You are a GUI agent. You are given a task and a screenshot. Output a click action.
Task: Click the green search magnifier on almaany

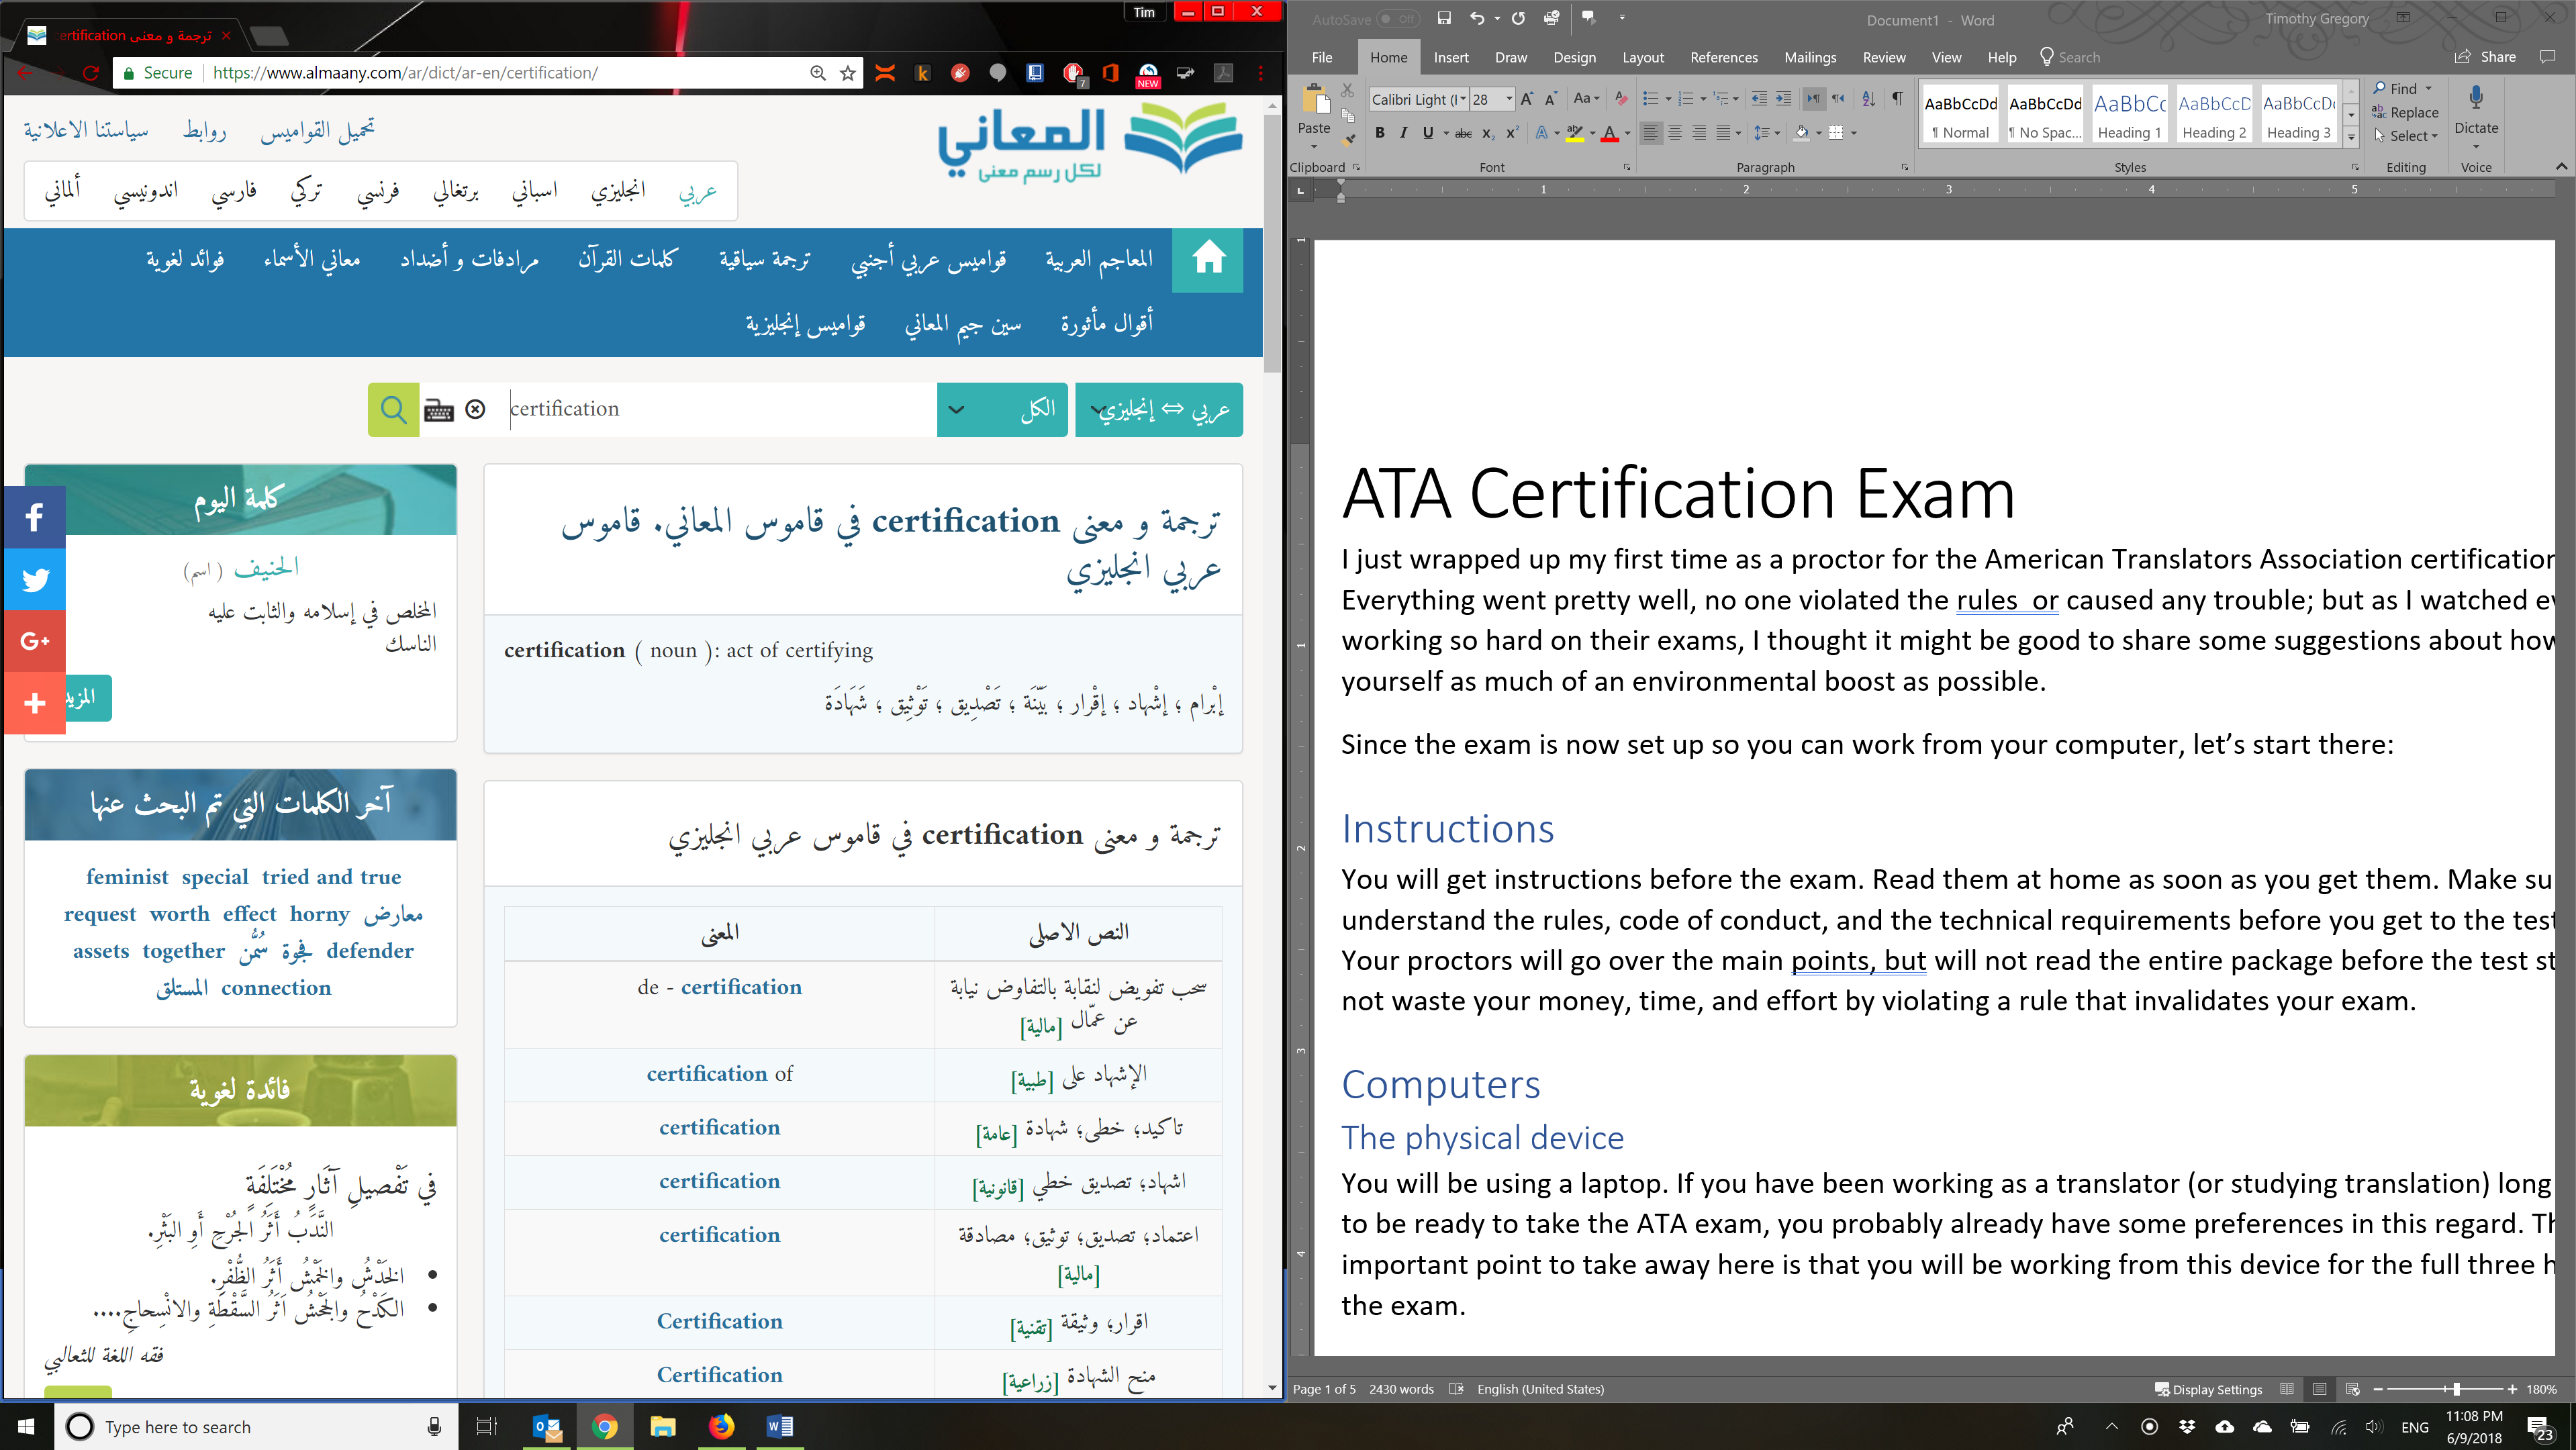click(x=393, y=409)
